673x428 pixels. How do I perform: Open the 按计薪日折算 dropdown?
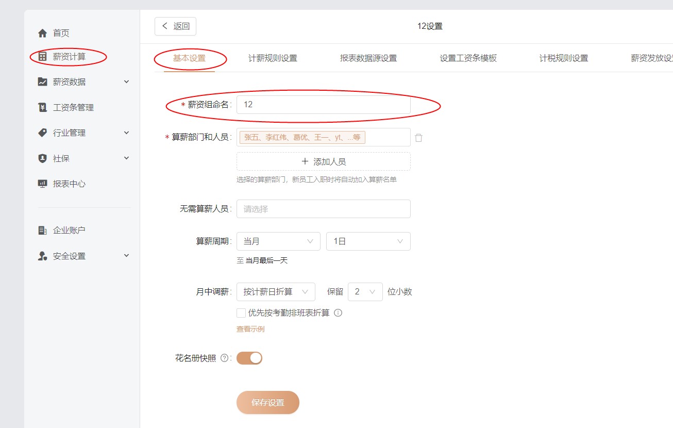click(x=276, y=292)
